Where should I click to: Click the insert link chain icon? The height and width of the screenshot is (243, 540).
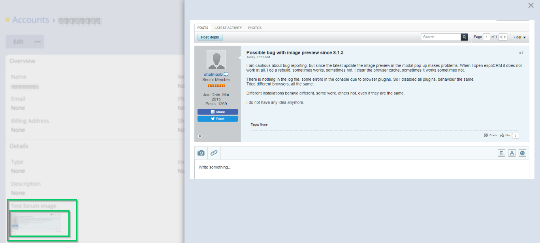click(214, 153)
